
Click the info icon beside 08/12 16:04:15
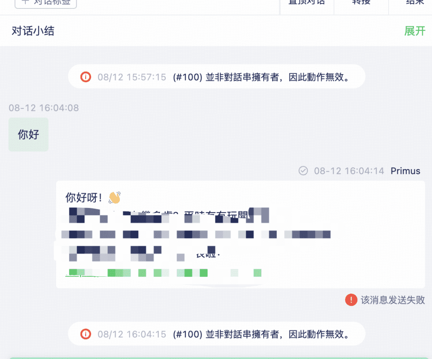coord(86,334)
